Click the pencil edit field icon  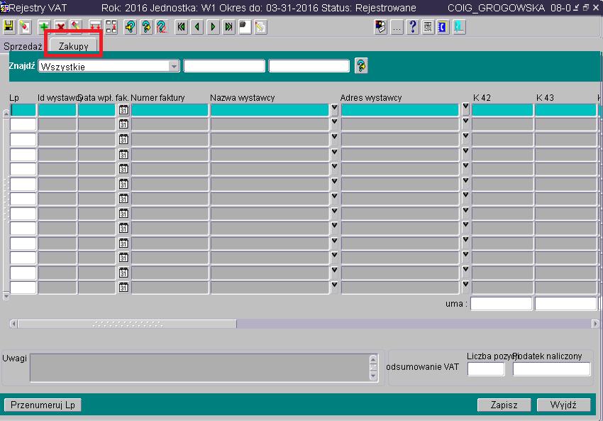click(x=260, y=26)
